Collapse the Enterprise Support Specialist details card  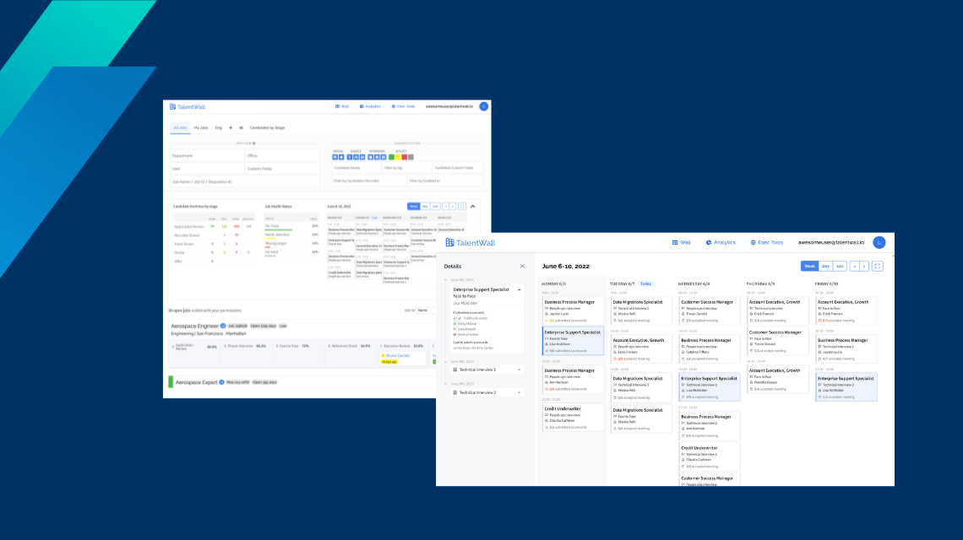pyautogui.click(x=519, y=289)
